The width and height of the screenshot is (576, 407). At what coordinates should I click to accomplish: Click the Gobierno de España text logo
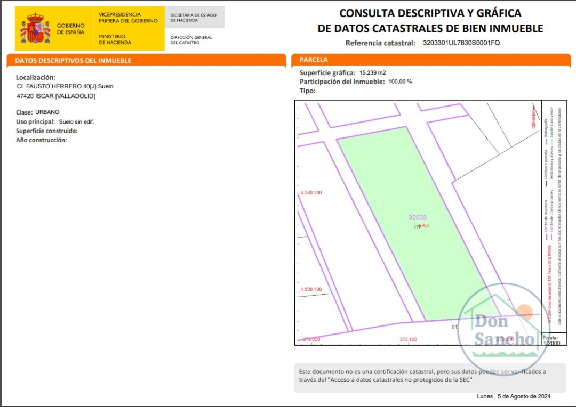point(70,29)
